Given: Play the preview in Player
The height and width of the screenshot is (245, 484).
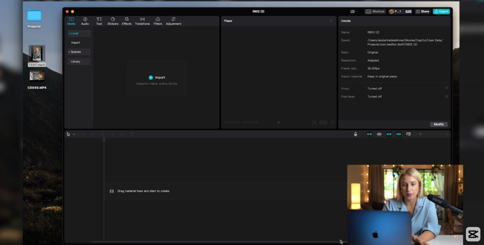Looking at the screenshot, I should tap(278, 122).
